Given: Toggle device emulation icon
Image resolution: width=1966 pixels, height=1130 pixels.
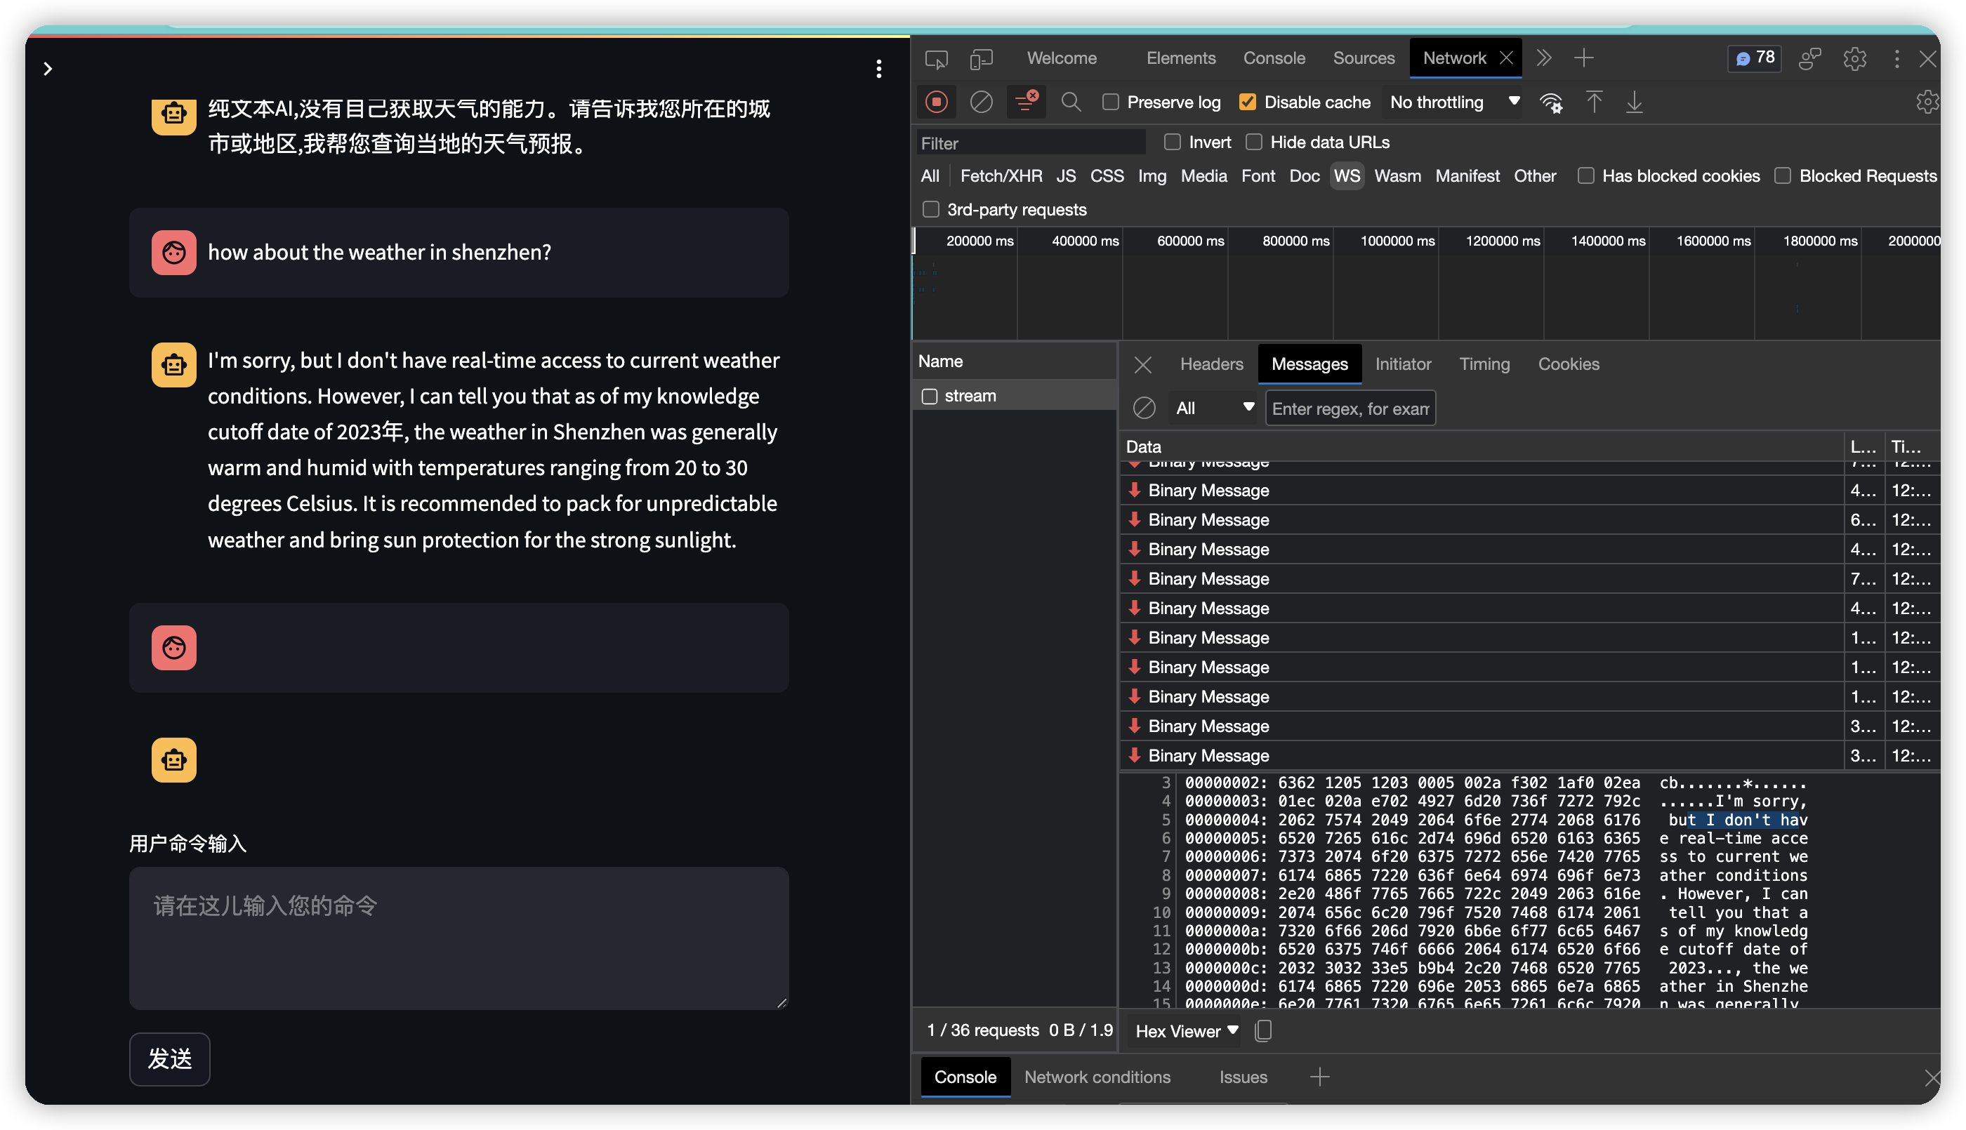Looking at the screenshot, I should pos(981,59).
